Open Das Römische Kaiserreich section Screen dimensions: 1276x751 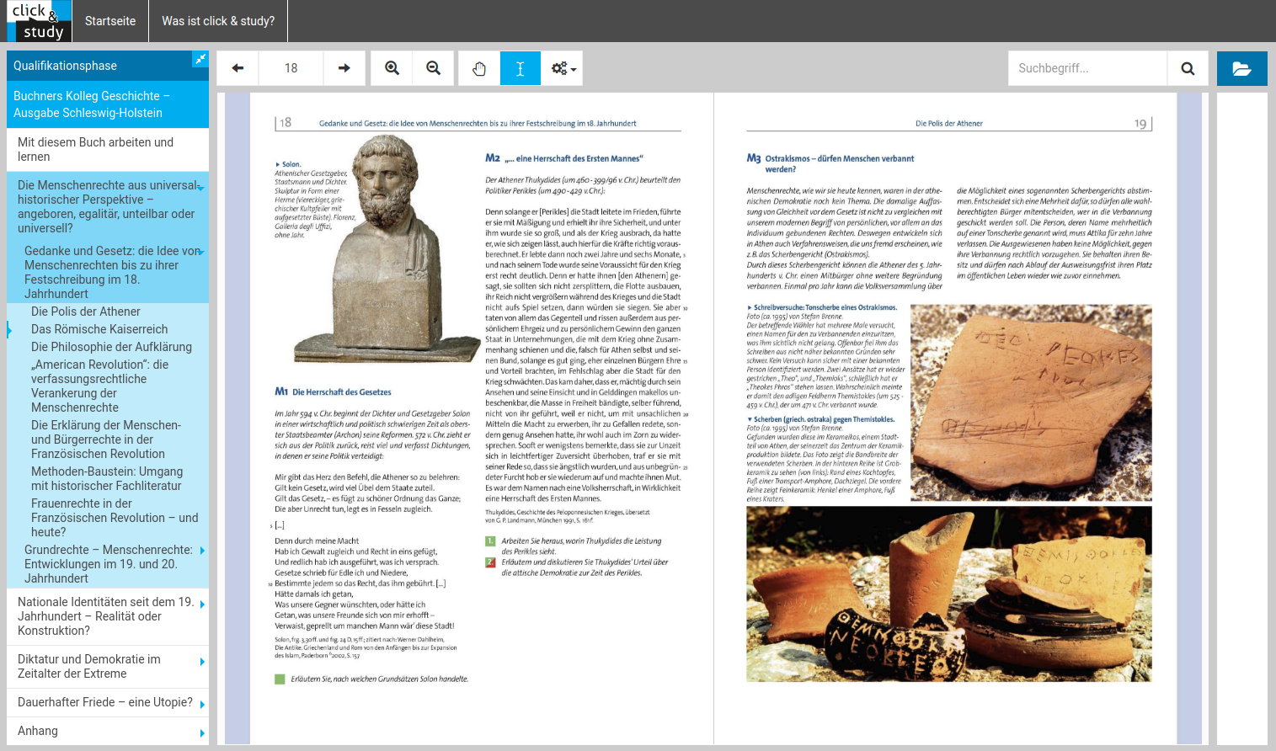pyautogui.click(x=99, y=329)
